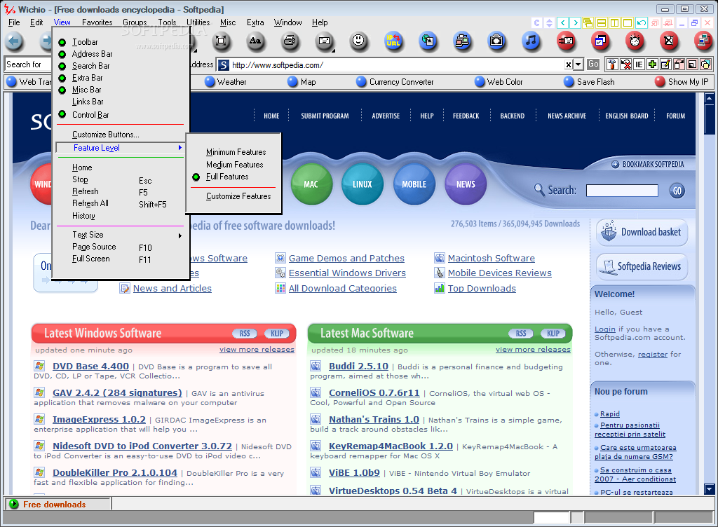Image resolution: width=718 pixels, height=527 pixels.
Task: Click the tile vertically window icon
Action: coord(614,22)
